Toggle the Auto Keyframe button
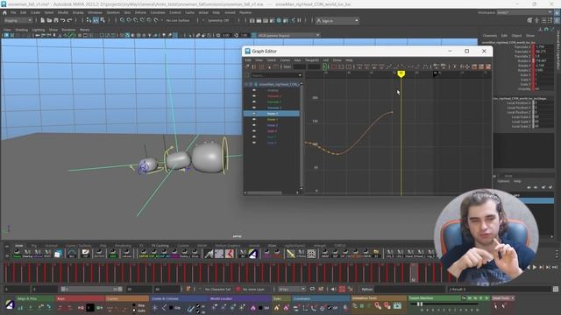Image resolution: width=561 pixels, height=315 pixels. (342, 289)
